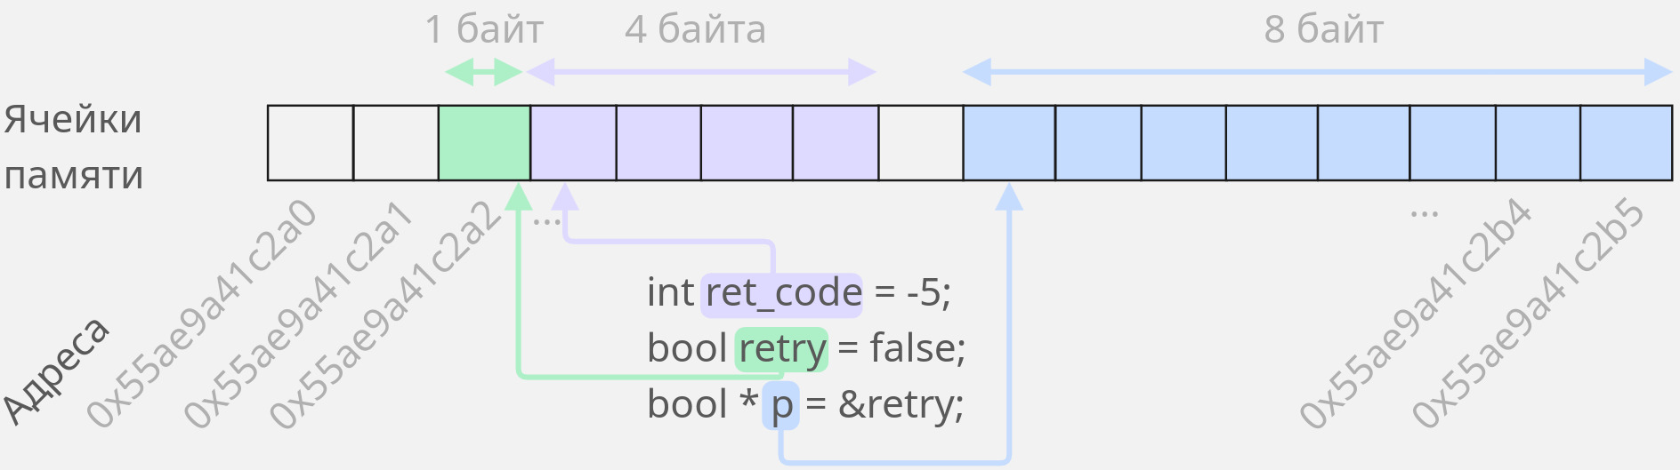Screen dimensions: 1680x470
Task: Click the 'Ячейки' label
Action: tap(72, 119)
